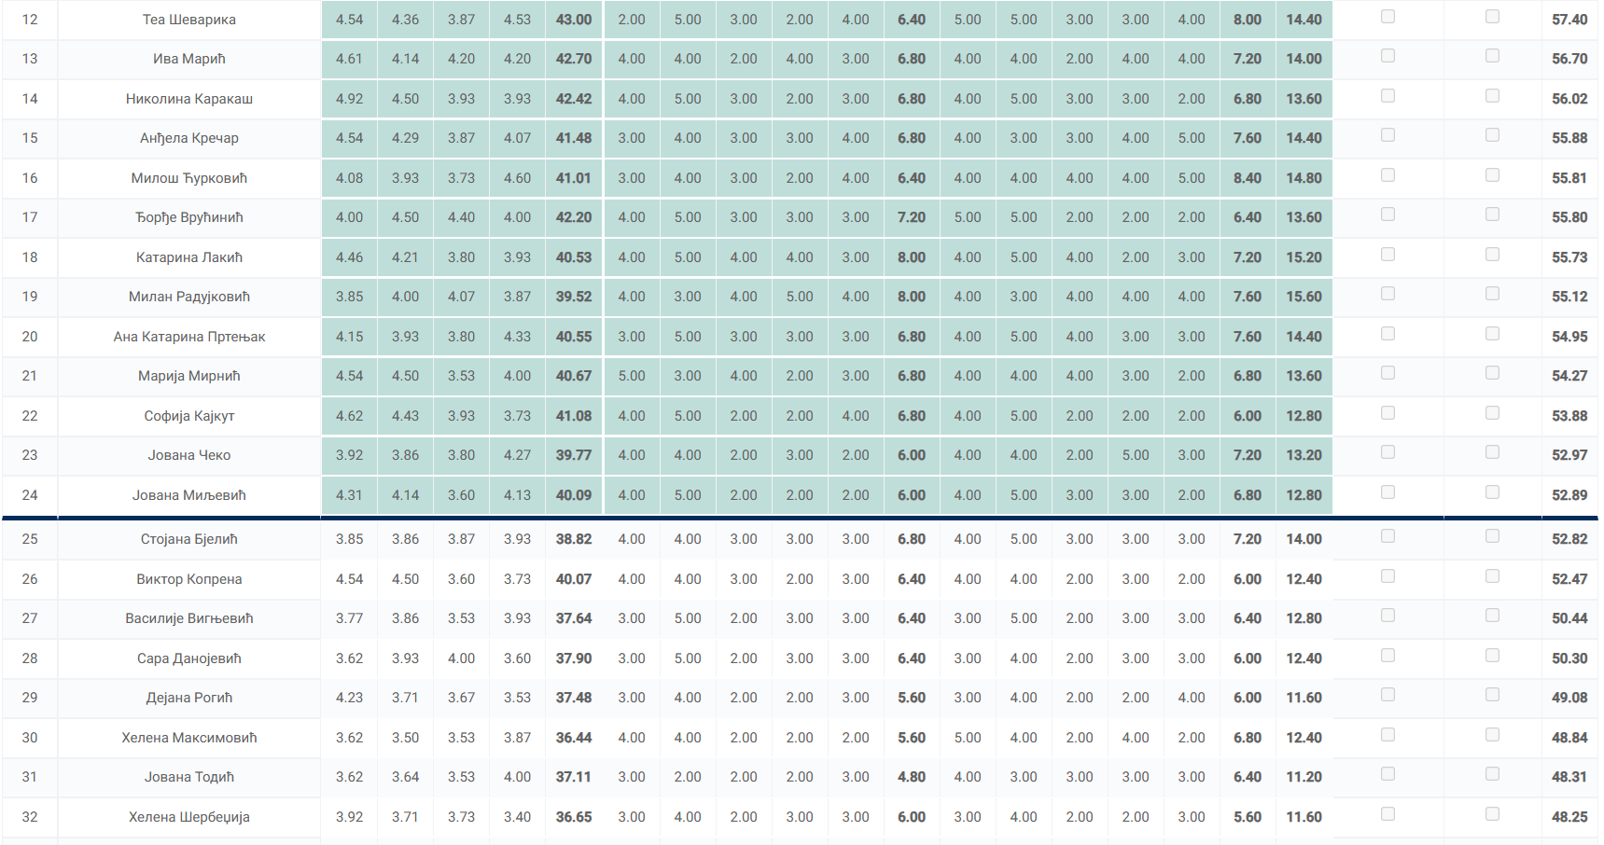The height and width of the screenshot is (845, 1604).
Task: Click the rank number 12
Action: pos(30,20)
